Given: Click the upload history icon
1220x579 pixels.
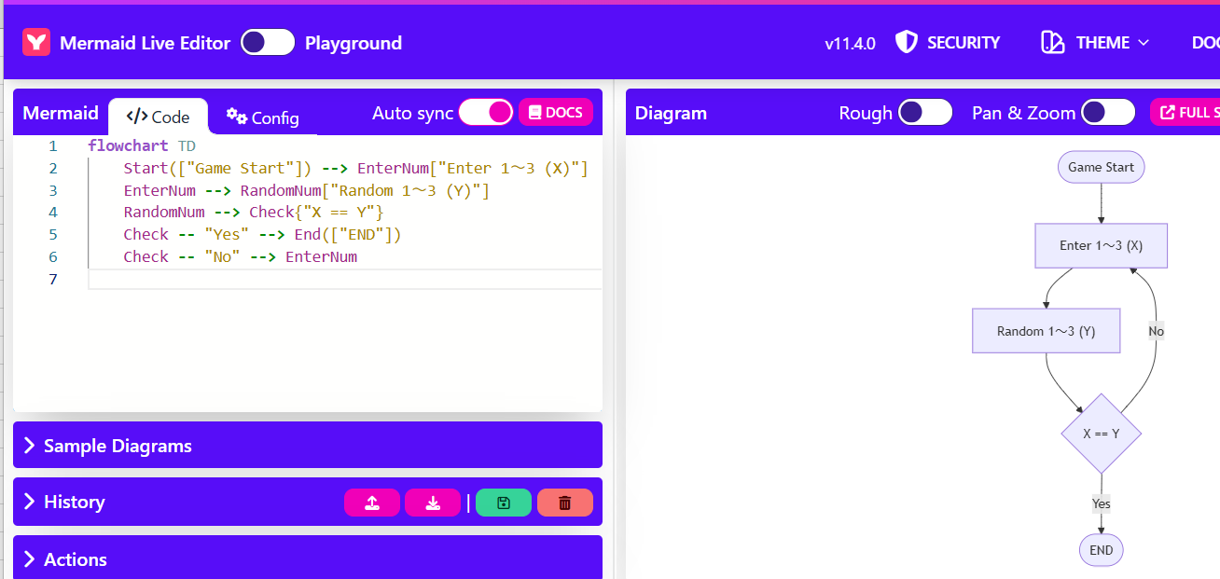Looking at the screenshot, I should (x=371, y=503).
